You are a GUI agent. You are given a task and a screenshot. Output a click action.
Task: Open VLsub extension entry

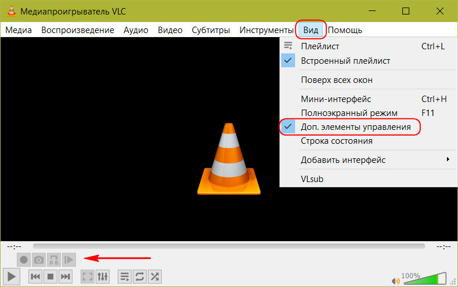coord(368,179)
